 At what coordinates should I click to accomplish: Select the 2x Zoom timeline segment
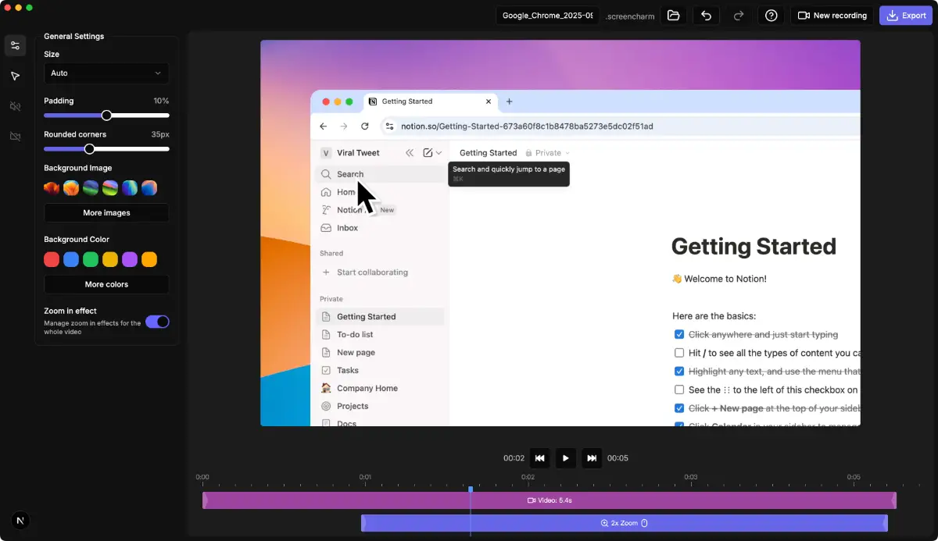pyautogui.click(x=624, y=523)
